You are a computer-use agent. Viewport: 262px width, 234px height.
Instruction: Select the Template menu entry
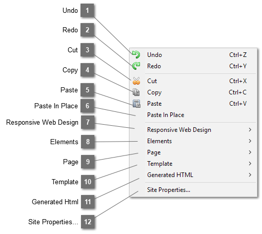(193, 164)
